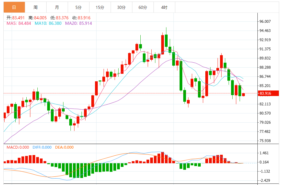Select the 周 weekly chart tab
The height and width of the screenshot is (185, 281).
tap(36, 7)
